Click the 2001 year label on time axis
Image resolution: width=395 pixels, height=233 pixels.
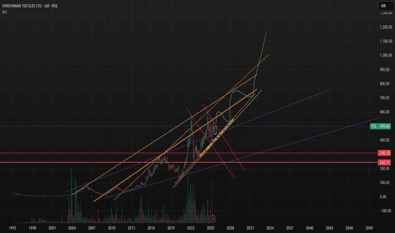(x=52, y=228)
